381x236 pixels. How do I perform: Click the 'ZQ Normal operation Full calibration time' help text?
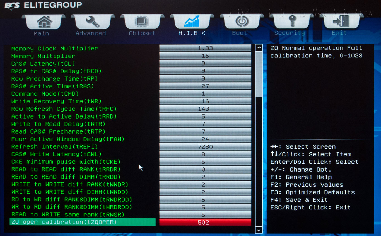coord(316,52)
